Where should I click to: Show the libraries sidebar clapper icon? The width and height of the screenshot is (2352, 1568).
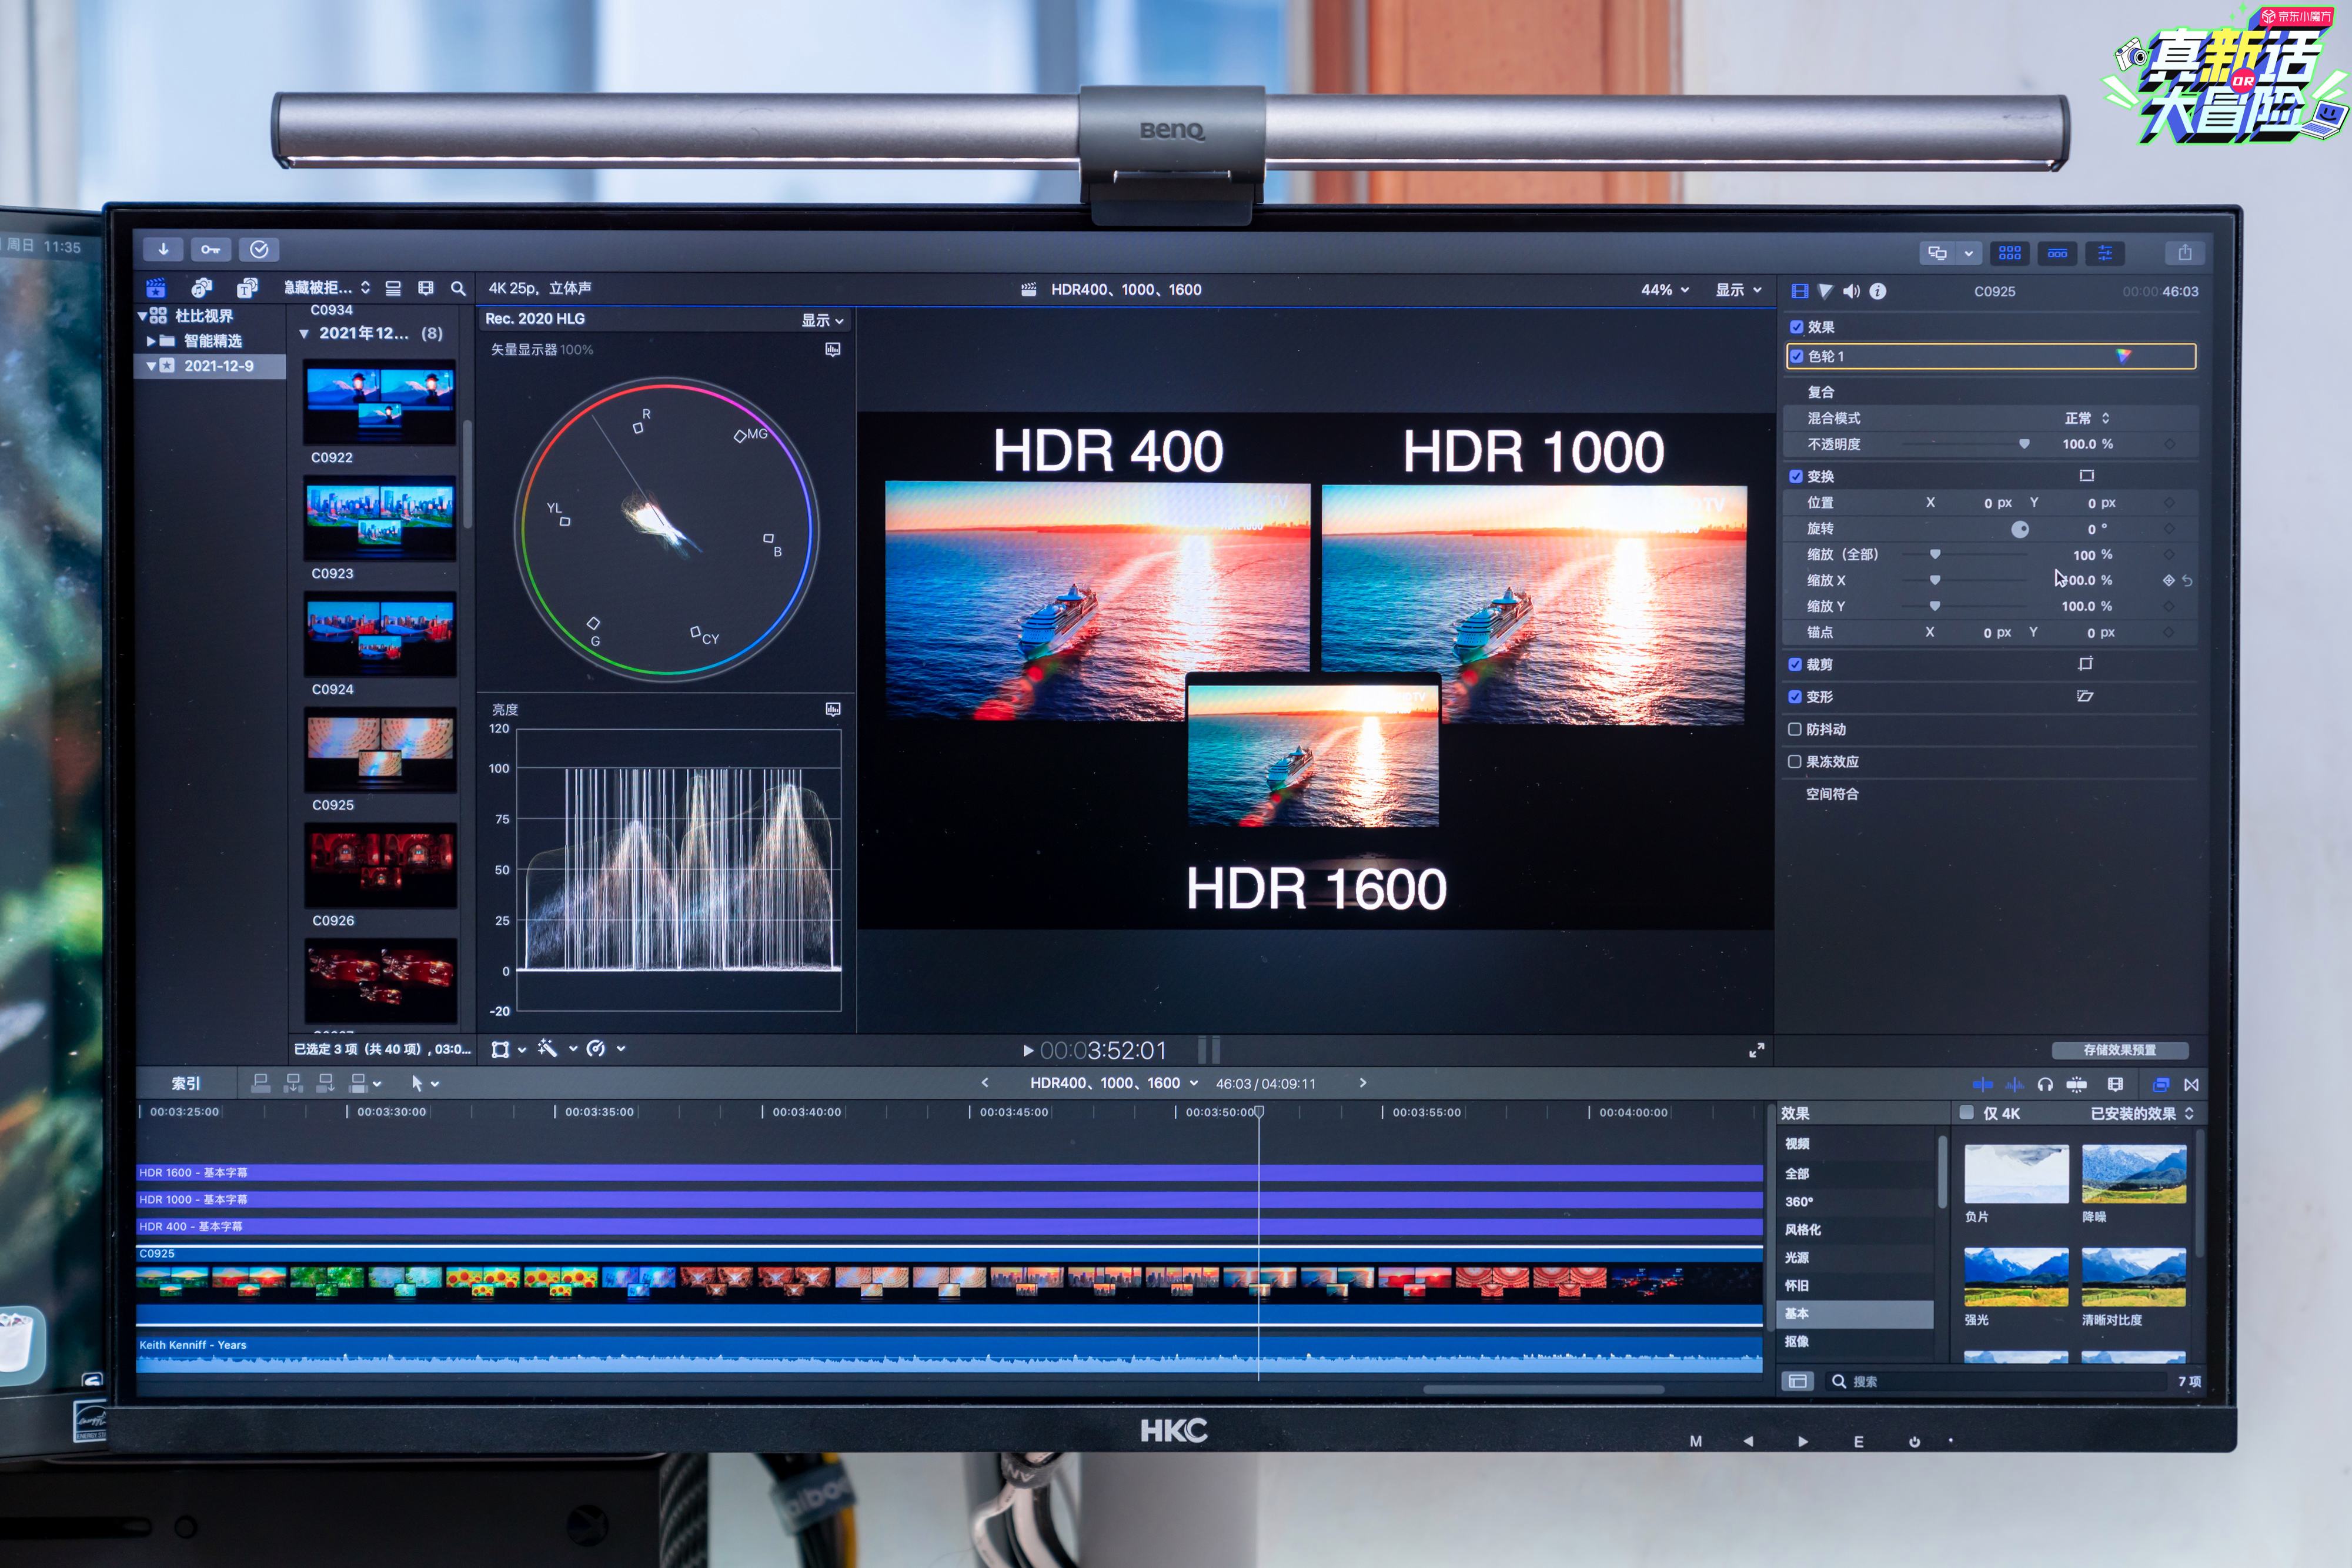(156, 288)
